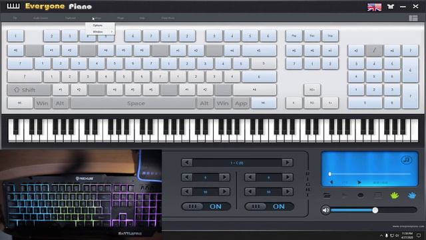Click left arrow of the top key selector
The image size is (426, 240).
click(x=186, y=163)
